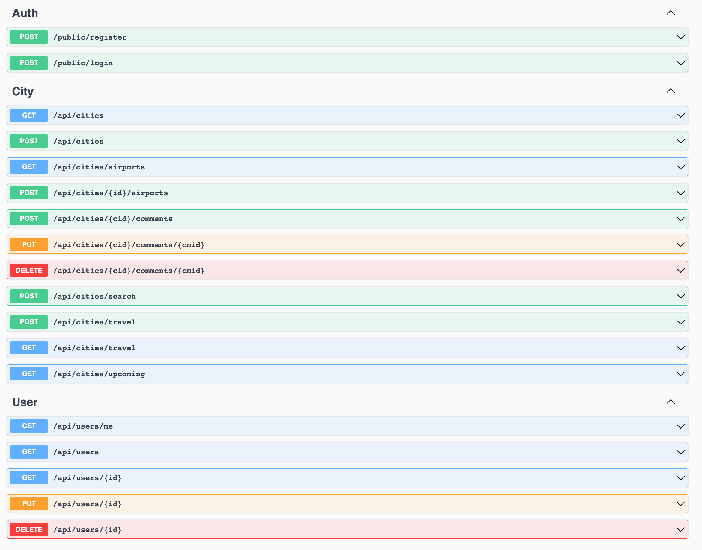Viewport: 702px width, 550px height.
Task: Open /api/cities/search endpoint
Action: coord(95,296)
